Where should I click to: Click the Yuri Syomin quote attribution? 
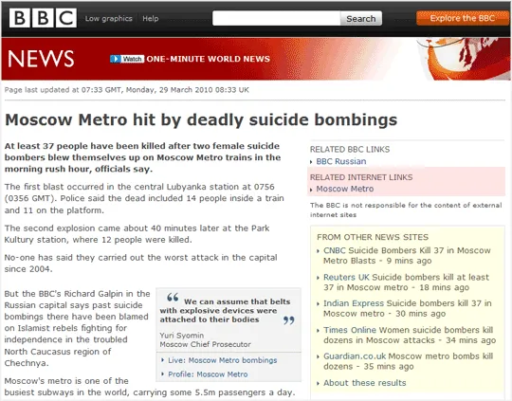[181, 336]
